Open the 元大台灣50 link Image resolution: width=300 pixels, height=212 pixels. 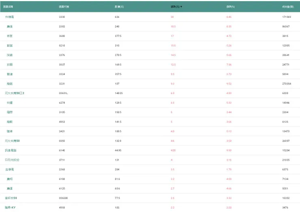(12, 141)
